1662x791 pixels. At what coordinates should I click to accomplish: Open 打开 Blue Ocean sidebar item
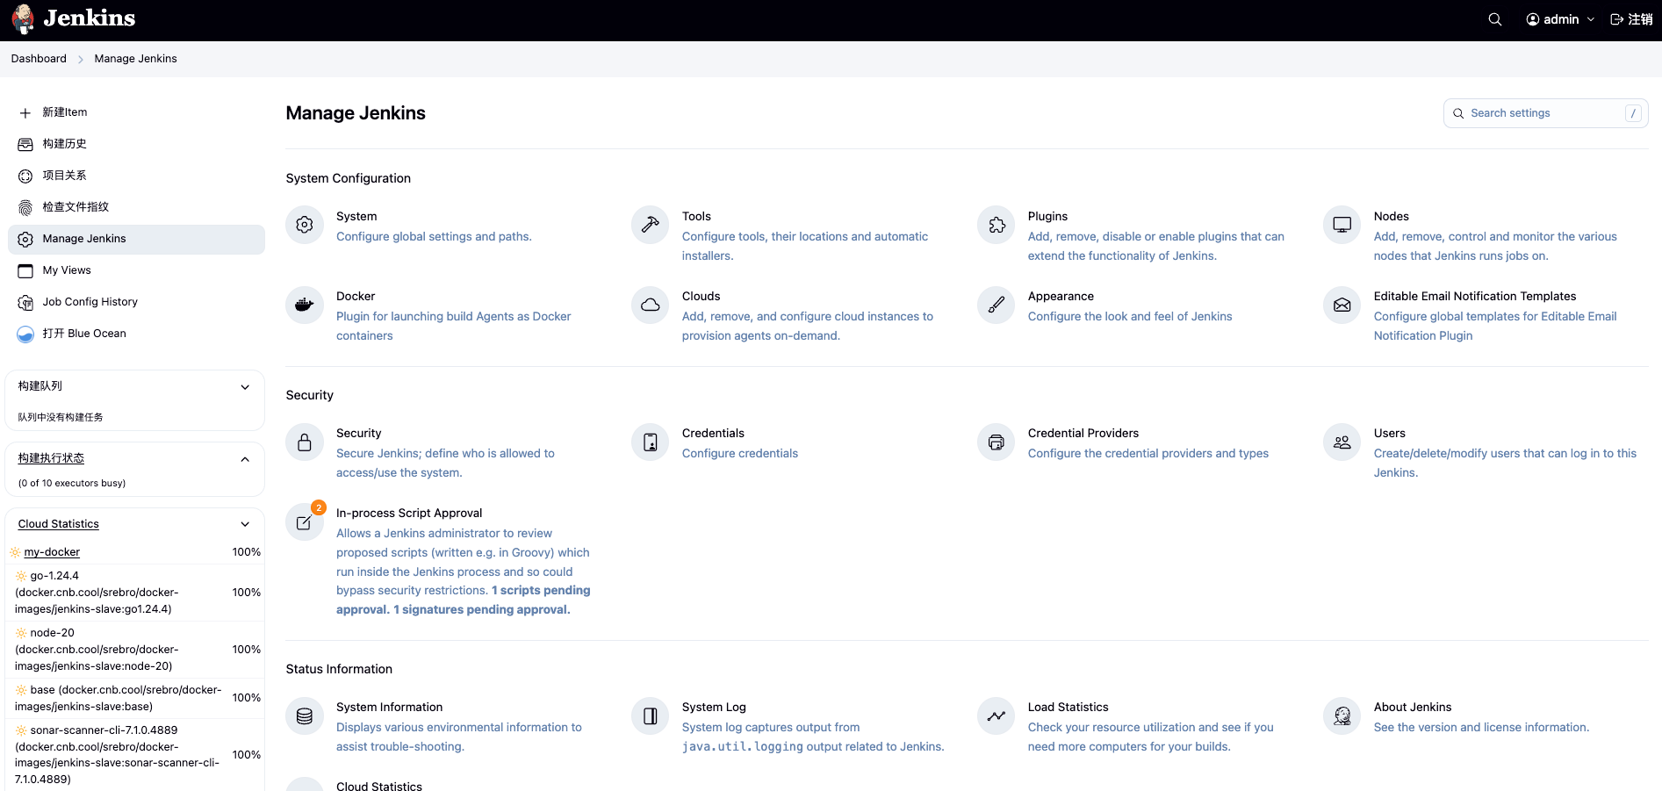pyautogui.click(x=84, y=334)
